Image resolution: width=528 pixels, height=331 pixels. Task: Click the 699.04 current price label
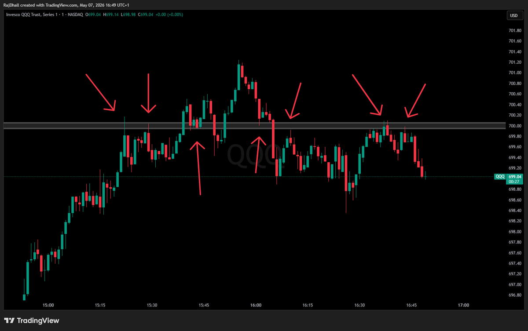click(514, 176)
